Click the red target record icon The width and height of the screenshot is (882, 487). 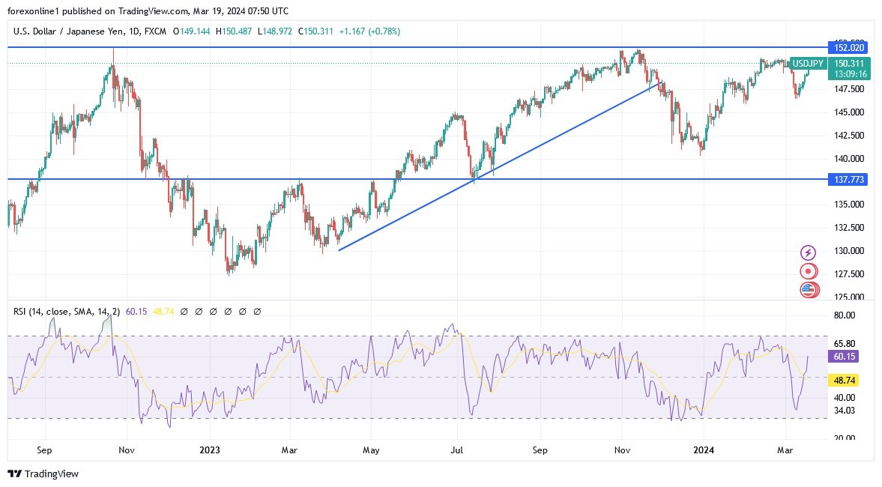point(808,272)
